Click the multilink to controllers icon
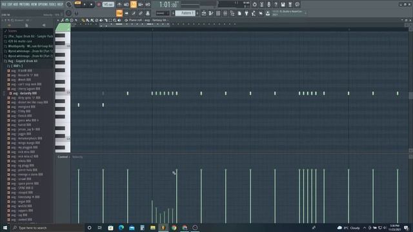 [x=141, y=13]
